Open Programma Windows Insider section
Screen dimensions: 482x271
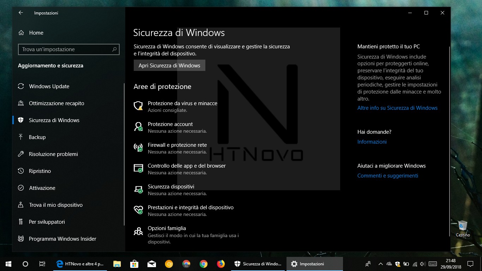pyautogui.click(x=57, y=239)
